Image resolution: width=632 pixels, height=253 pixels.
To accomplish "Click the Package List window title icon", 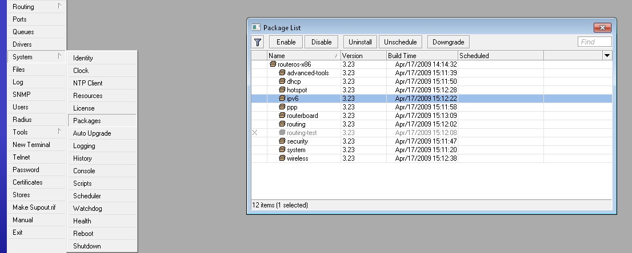I will [x=256, y=28].
